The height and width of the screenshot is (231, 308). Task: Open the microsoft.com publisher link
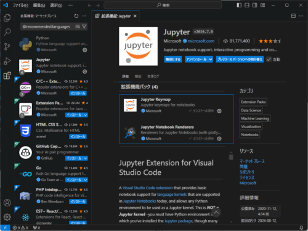click(201, 41)
